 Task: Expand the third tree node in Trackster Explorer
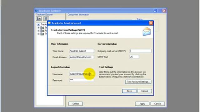[38, 34]
